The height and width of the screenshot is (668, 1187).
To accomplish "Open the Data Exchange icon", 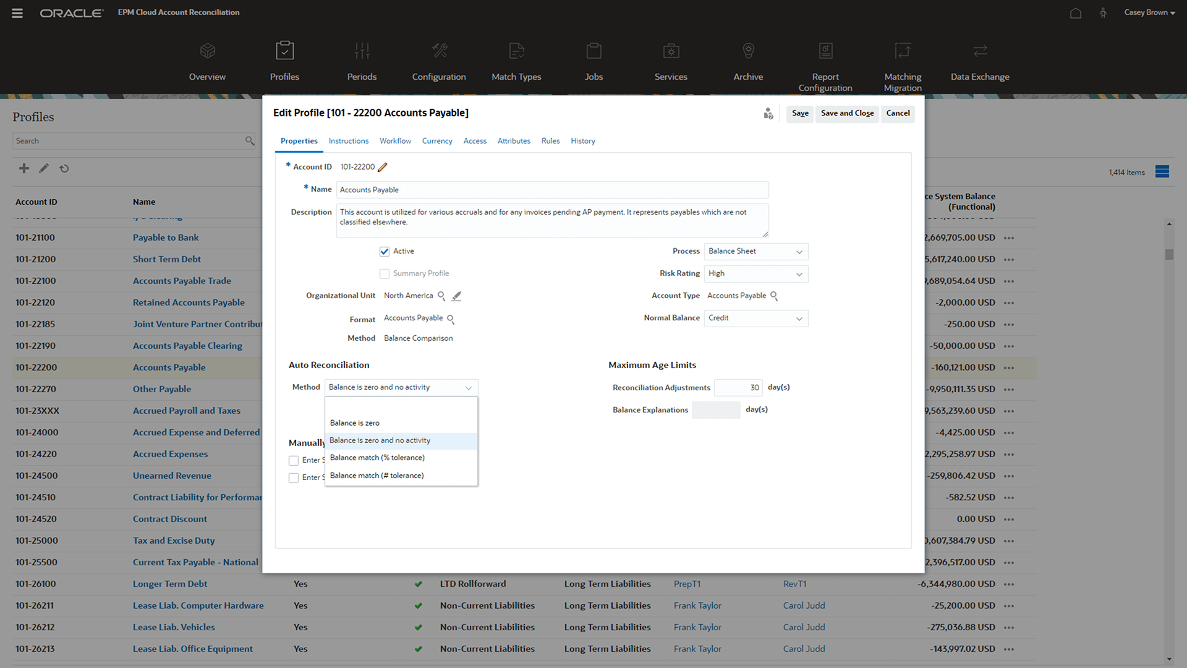I will point(980,51).
